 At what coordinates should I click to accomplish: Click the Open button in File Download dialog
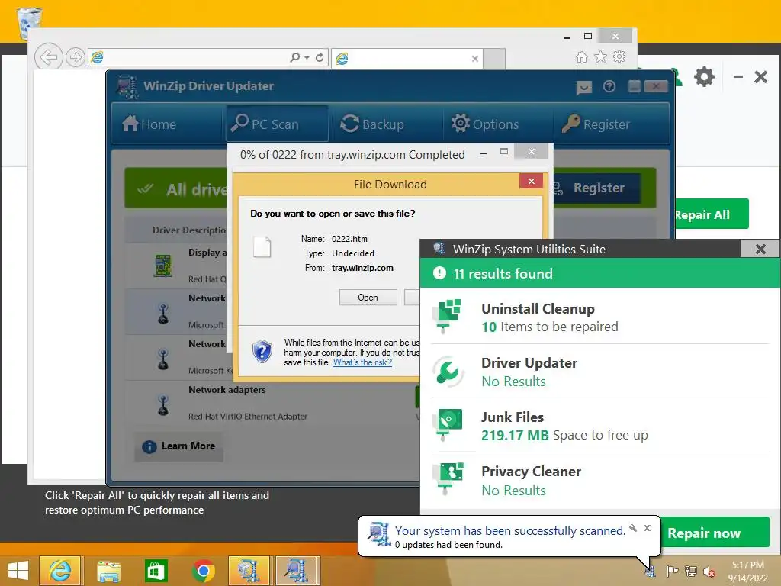coord(368,298)
